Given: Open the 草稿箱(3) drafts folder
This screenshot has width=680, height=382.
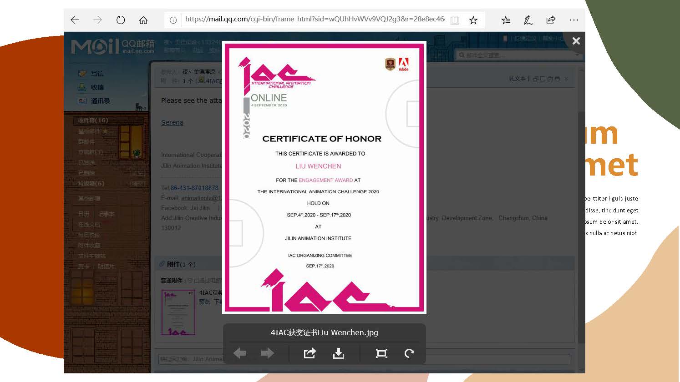Looking at the screenshot, I should pyautogui.click(x=91, y=152).
